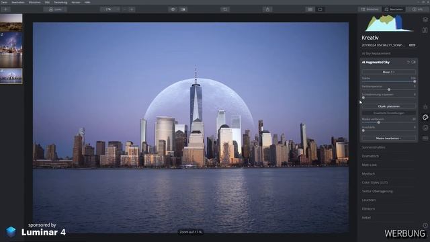
Task: Select the crop tool icon
Action: pyautogui.click(x=225, y=9)
